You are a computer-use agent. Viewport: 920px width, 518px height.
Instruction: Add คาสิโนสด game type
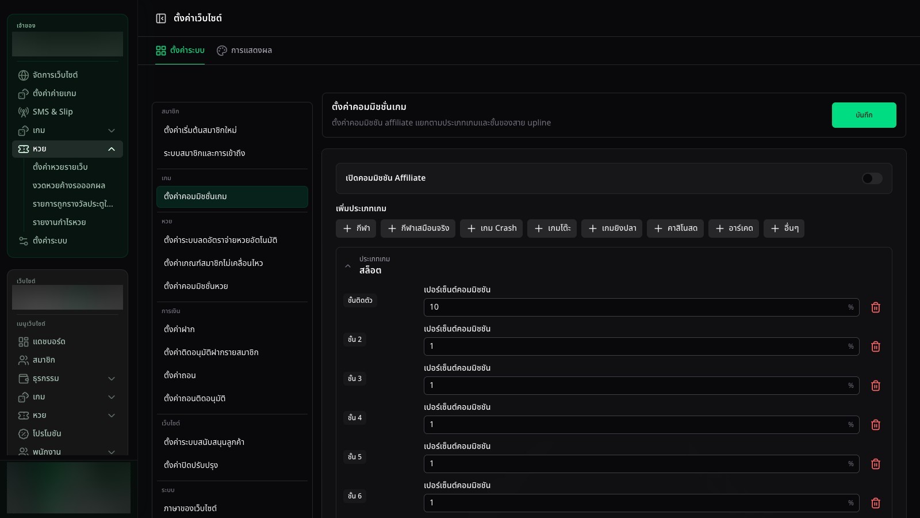(675, 228)
